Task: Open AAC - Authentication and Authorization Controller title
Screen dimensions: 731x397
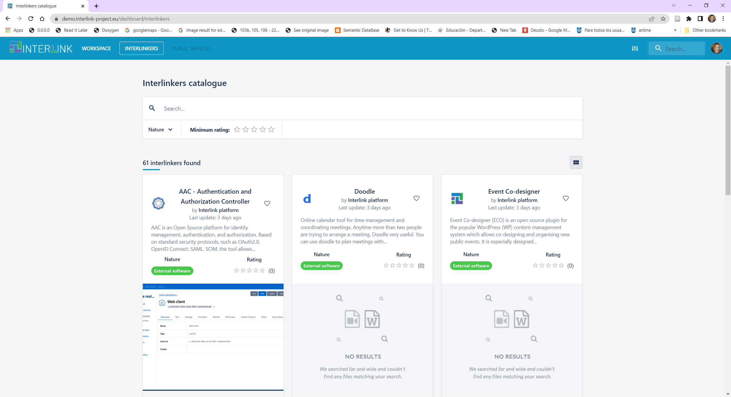Action: pyautogui.click(x=215, y=196)
